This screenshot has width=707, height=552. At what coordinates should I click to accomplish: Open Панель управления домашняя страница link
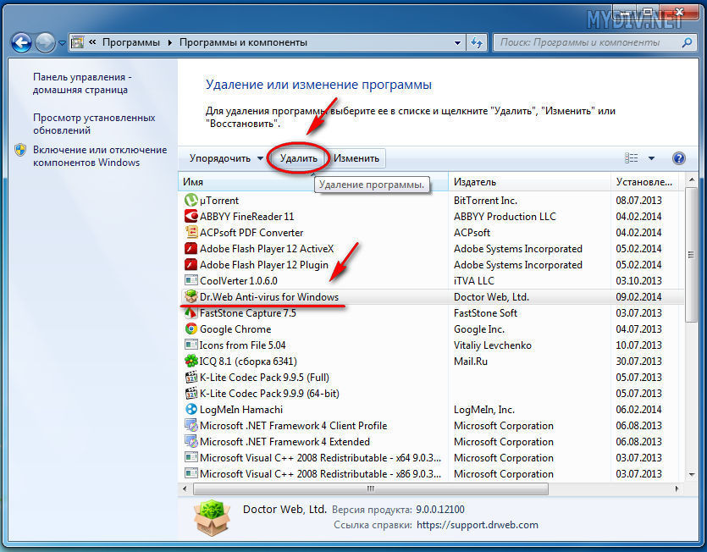point(82,84)
